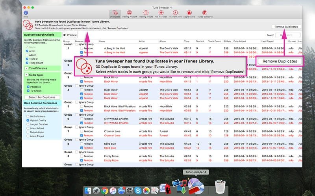Disable the Podcasts media type checkbox
This screenshot has width=315, height=196.
tap(28, 87)
